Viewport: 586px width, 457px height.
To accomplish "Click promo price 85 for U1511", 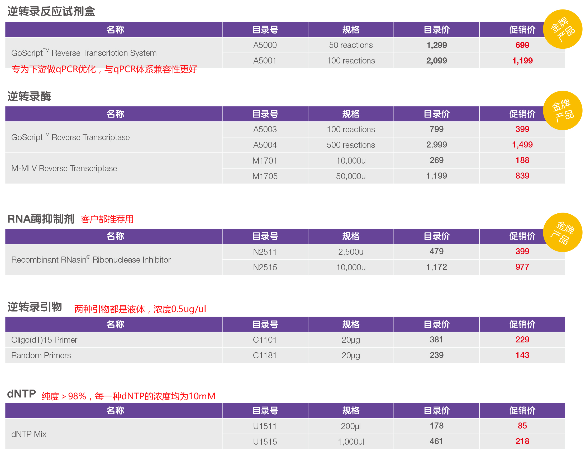I will [x=522, y=426].
